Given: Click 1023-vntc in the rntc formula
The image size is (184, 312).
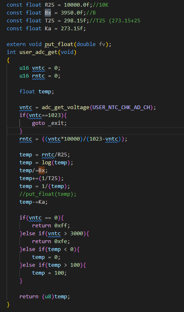Looking at the screenshot, I should coord(104,139).
